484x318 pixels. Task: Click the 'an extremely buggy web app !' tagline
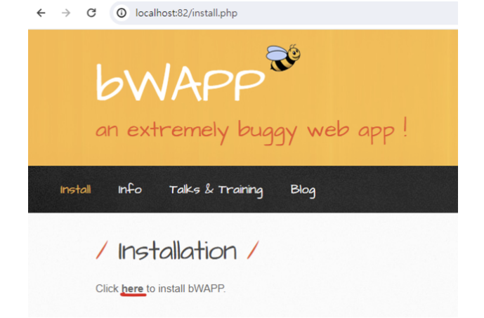(x=251, y=131)
